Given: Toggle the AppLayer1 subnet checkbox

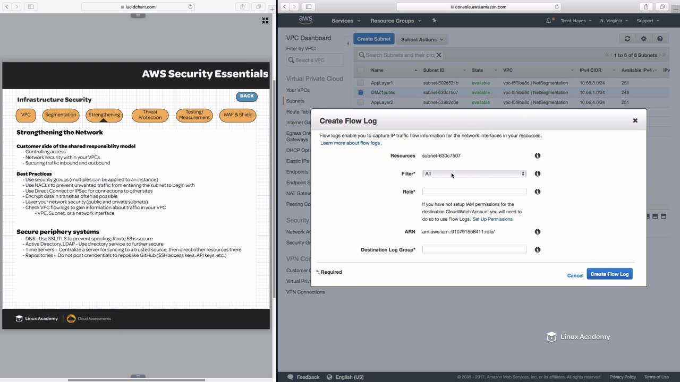Looking at the screenshot, I should tap(361, 83).
